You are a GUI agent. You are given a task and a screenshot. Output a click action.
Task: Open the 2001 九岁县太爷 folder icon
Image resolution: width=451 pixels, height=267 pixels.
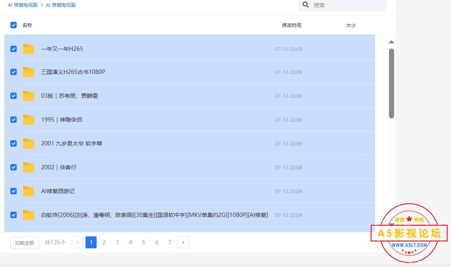[x=29, y=144]
